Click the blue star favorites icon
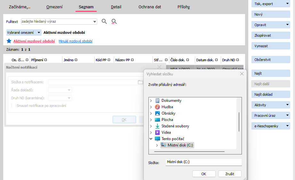 coord(9,41)
